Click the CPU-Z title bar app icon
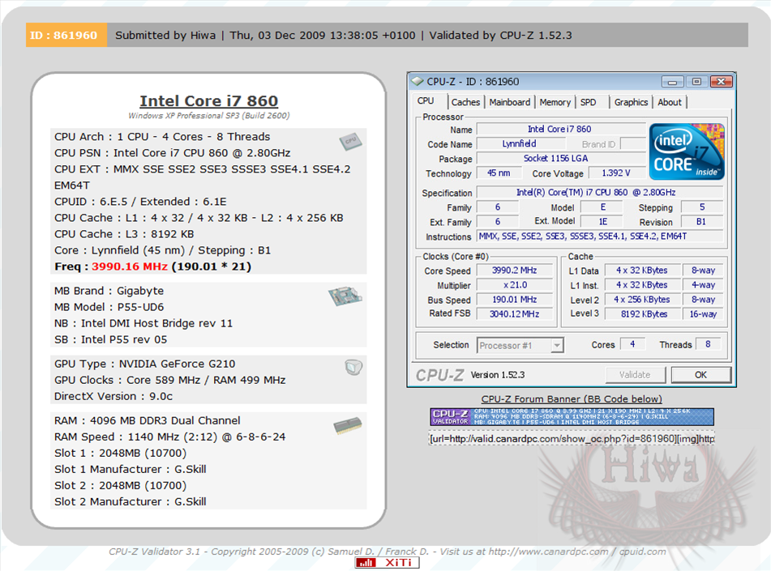This screenshot has height=571, width=771. [418, 81]
